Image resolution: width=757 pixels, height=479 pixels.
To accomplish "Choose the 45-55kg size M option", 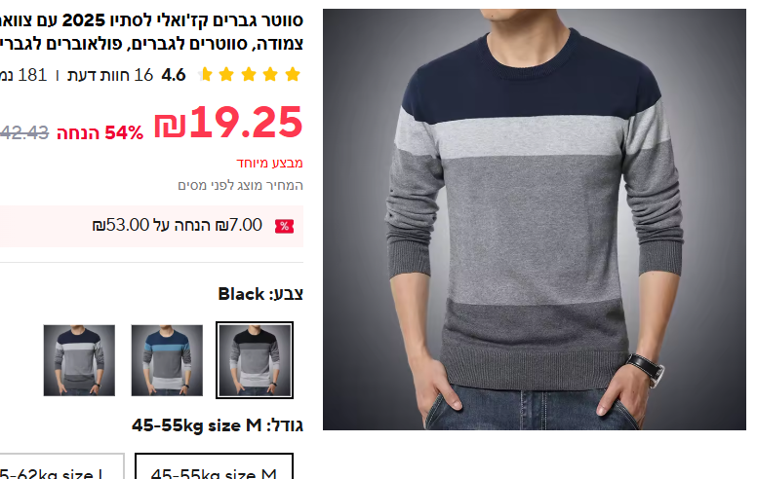I will [x=214, y=466].
